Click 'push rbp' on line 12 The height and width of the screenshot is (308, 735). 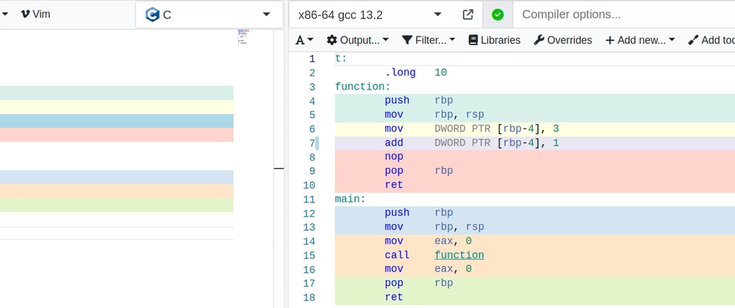coord(419,213)
